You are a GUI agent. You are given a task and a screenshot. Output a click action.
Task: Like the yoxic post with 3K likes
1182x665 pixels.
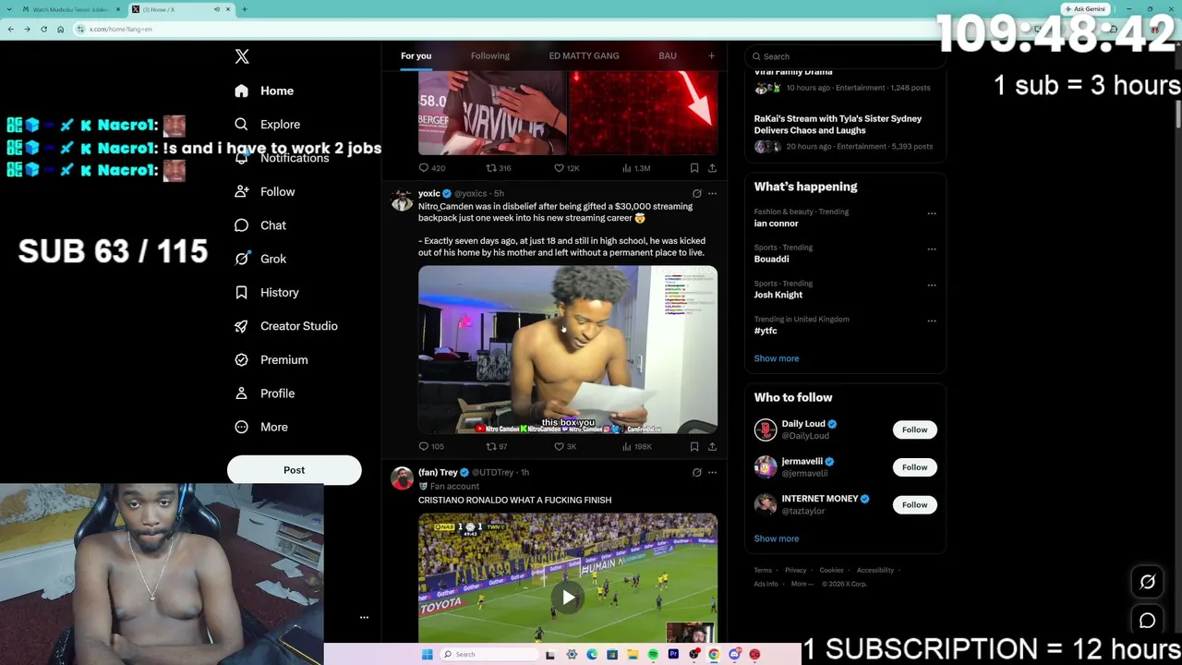tap(565, 447)
